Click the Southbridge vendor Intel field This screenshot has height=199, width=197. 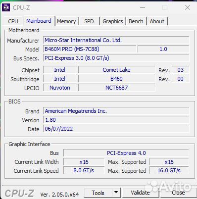pyautogui.click(x=60, y=79)
